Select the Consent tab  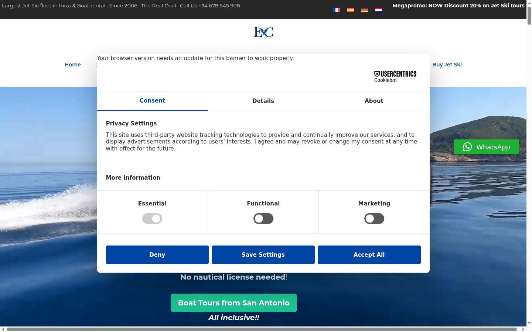pos(152,101)
